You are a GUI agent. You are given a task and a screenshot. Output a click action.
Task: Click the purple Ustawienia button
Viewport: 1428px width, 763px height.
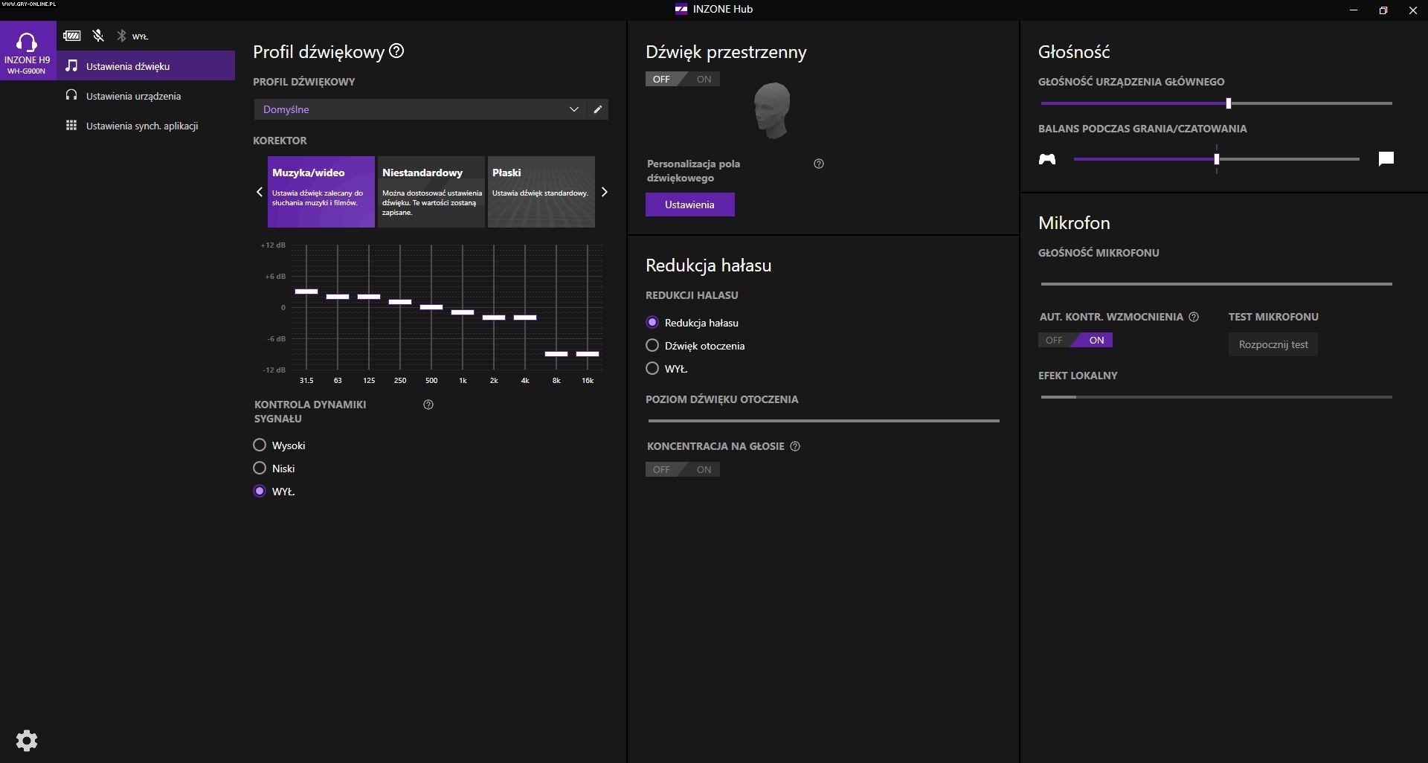point(689,205)
